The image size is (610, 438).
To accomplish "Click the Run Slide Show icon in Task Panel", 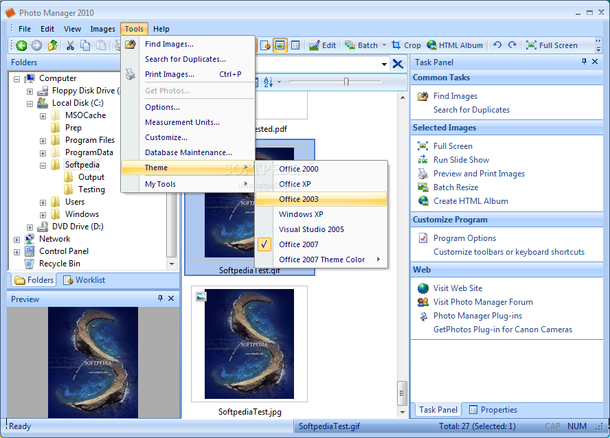I will pyautogui.click(x=423, y=160).
